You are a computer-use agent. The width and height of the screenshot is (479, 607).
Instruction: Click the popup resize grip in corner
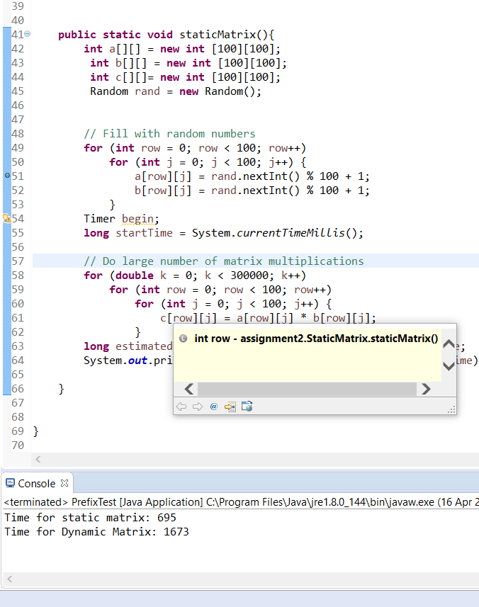pyautogui.click(x=451, y=409)
